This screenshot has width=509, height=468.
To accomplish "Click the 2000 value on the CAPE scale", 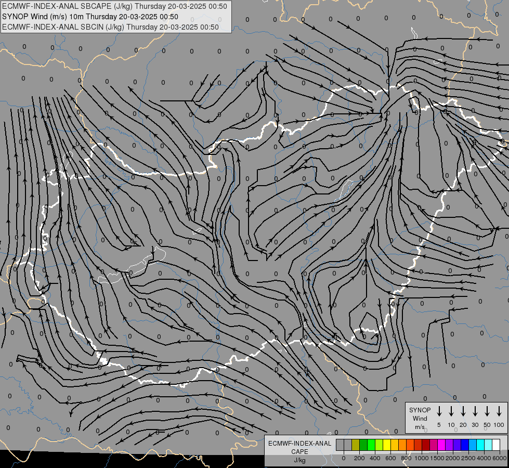I will [x=452, y=458].
